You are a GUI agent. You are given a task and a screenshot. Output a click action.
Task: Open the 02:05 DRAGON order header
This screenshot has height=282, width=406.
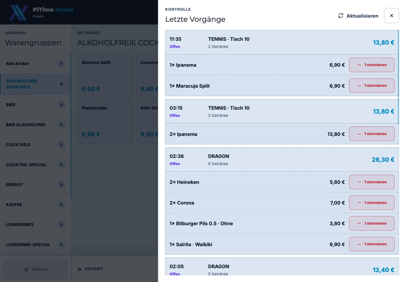point(282,267)
